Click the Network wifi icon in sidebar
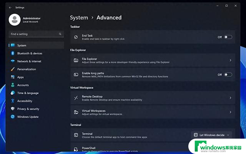 tap(13, 61)
